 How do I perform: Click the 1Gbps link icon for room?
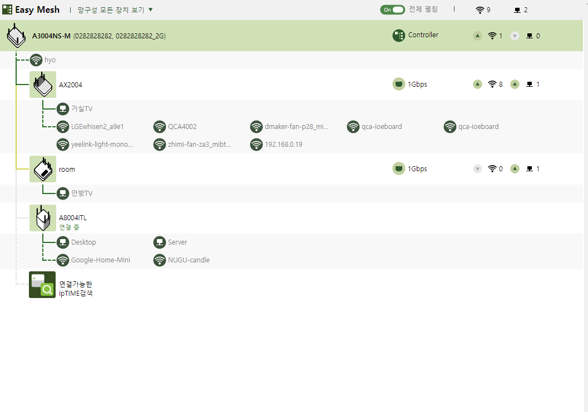(x=399, y=168)
